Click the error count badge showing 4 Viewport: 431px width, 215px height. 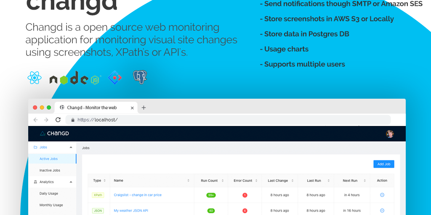point(245,211)
